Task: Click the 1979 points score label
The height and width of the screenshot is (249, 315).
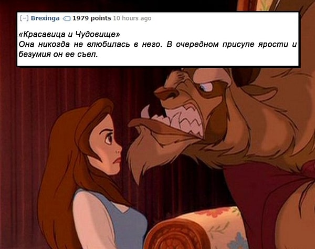Action: tap(92, 18)
